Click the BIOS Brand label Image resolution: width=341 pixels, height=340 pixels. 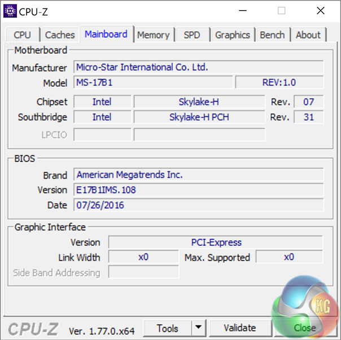[x=55, y=175]
